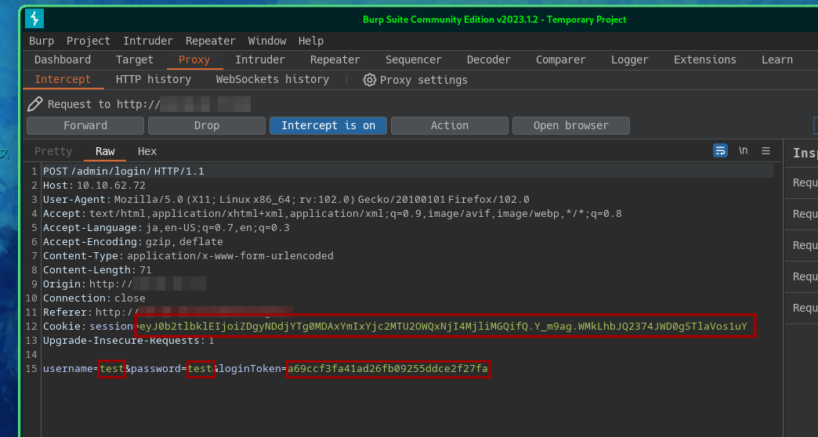Click the Content-Type header line
The height and width of the screenshot is (437, 818).
188,255
